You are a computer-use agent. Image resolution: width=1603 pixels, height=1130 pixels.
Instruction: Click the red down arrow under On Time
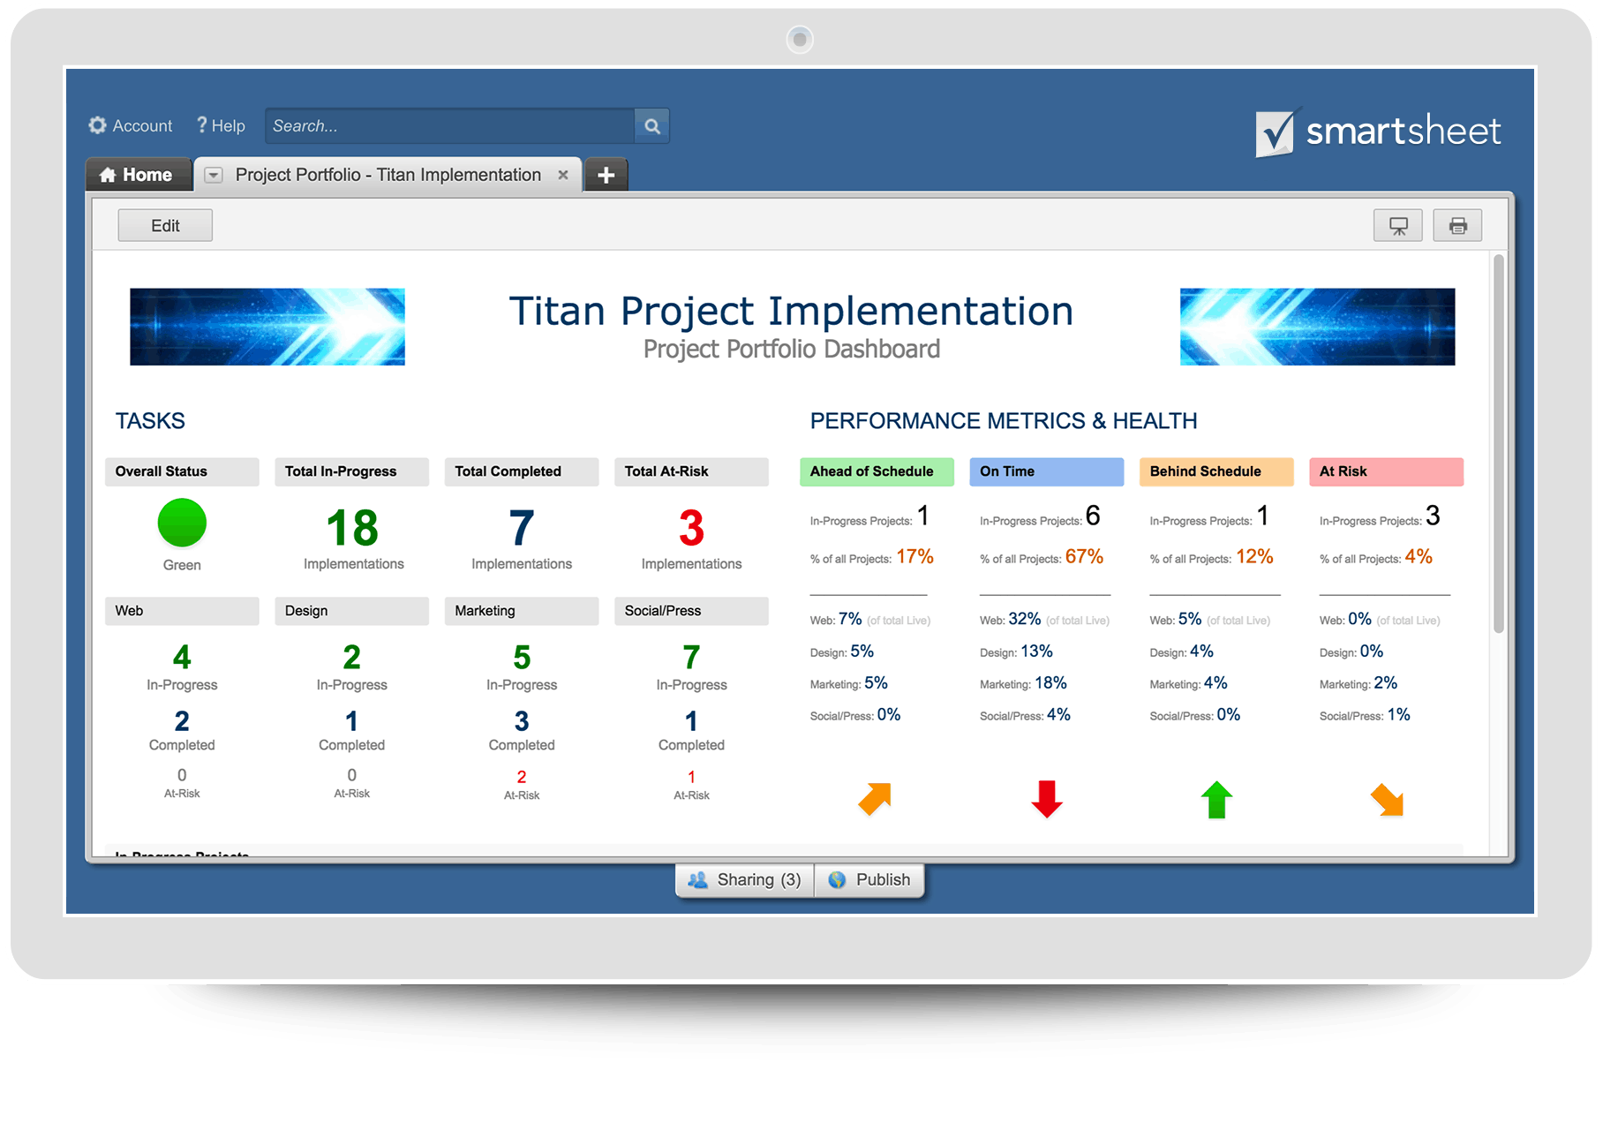pos(1047,799)
